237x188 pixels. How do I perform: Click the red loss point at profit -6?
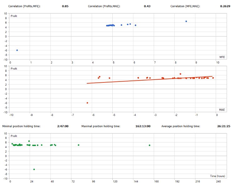87,103
